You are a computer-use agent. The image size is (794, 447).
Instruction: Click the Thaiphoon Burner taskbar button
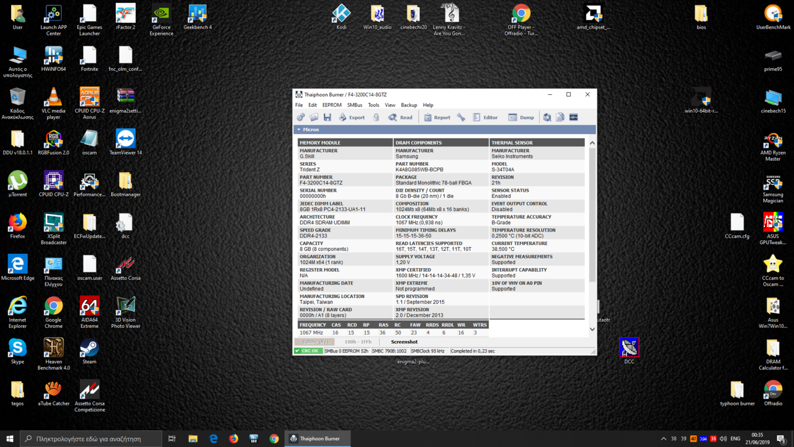coord(317,438)
